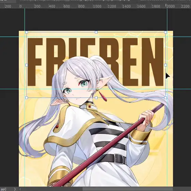Open the status bar arrow menu
This screenshot has height=191, width=191.
15,189
